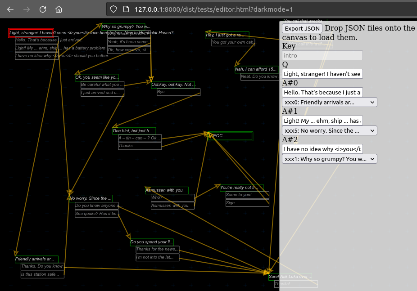The height and width of the screenshot is (291, 417).
Task: Select the 'Asmussen with you.' question node
Action: [167, 190]
